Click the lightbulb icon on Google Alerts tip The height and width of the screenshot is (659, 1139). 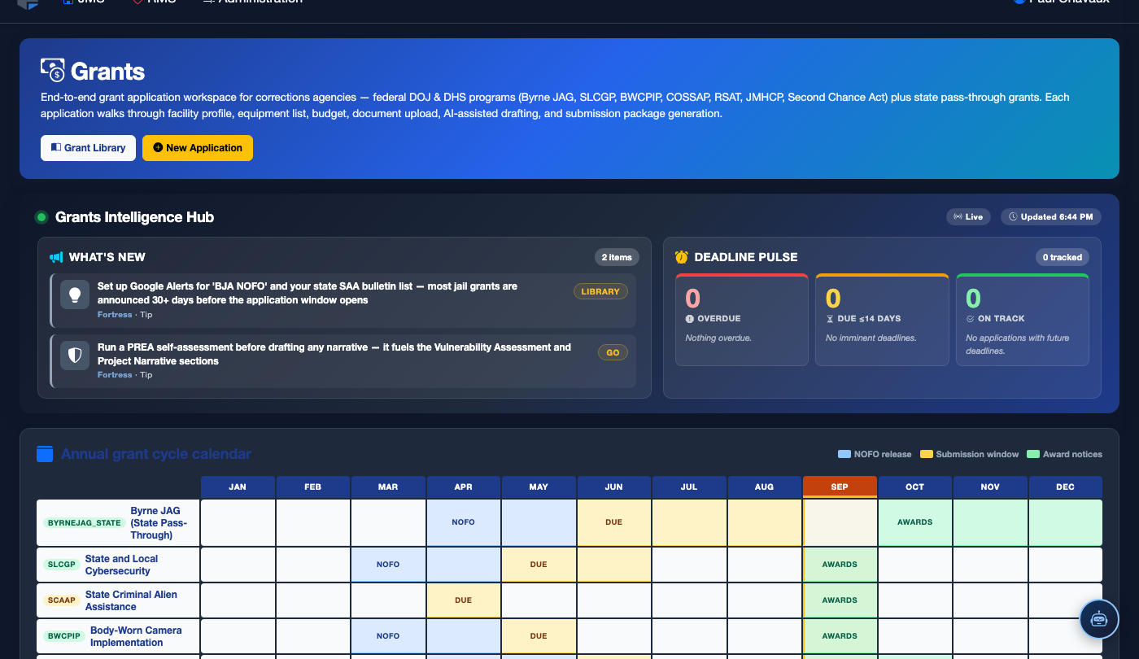(75, 295)
